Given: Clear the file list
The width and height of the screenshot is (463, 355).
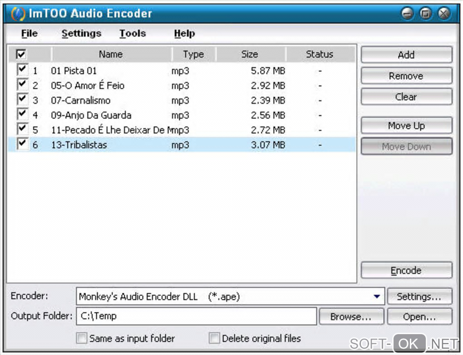Looking at the screenshot, I should pos(406,97).
